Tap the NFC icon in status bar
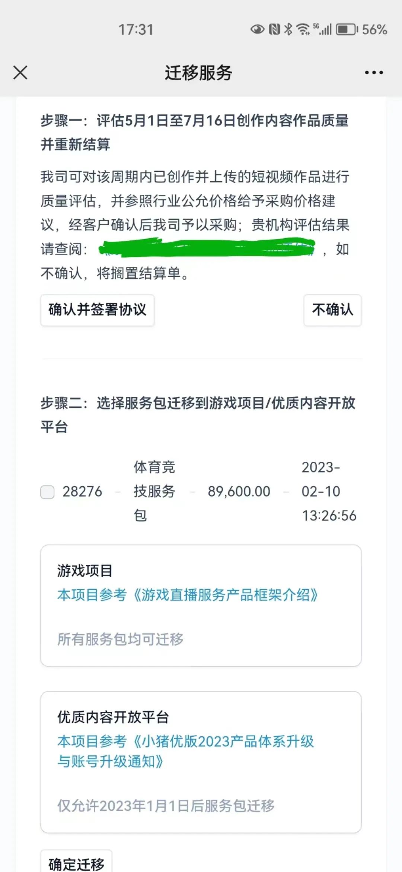Screen dimensions: 402x872 pyautogui.click(x=274, y=29)
